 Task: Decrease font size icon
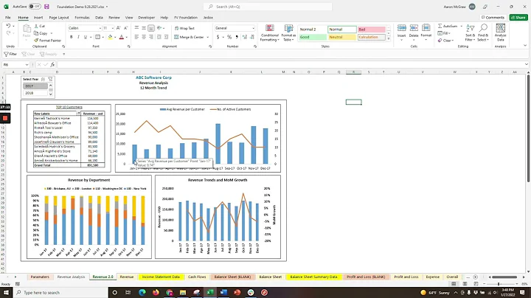(x=125, y=28)
